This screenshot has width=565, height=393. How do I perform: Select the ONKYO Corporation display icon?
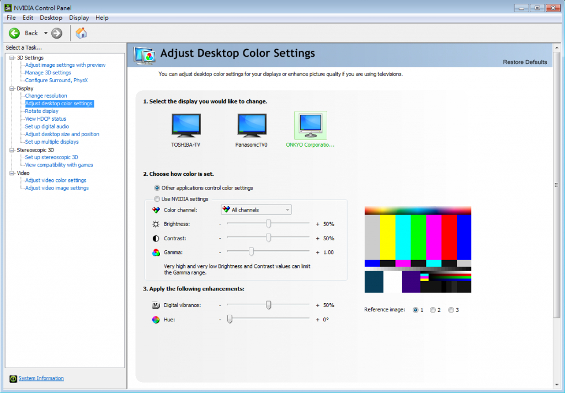pyautogui.click(x=311, y=125)
